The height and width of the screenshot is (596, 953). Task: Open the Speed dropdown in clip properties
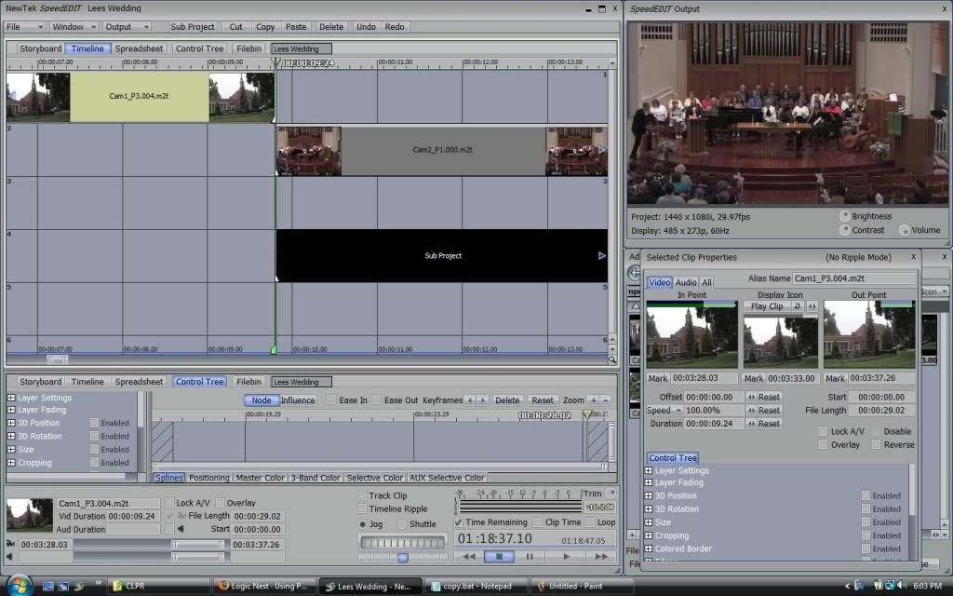tap(664, 411)
